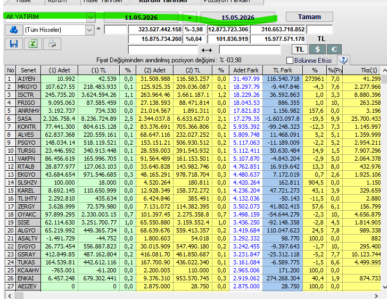The height and width of the screenshot is (299, 387).
Task: Open the Hisse Tarihsel tab
Action: coord(103,1)
